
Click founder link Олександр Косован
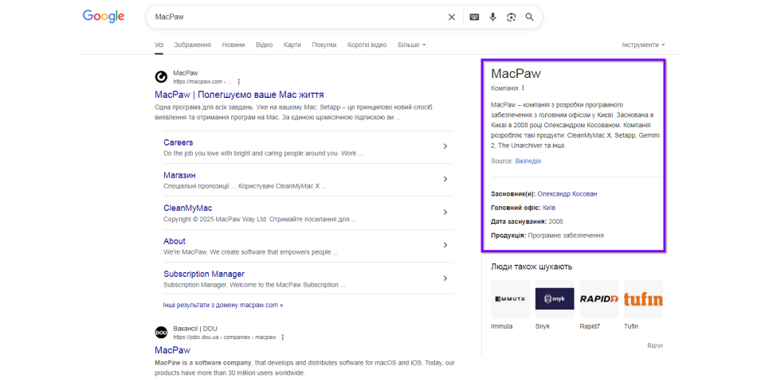pos(567,194)
